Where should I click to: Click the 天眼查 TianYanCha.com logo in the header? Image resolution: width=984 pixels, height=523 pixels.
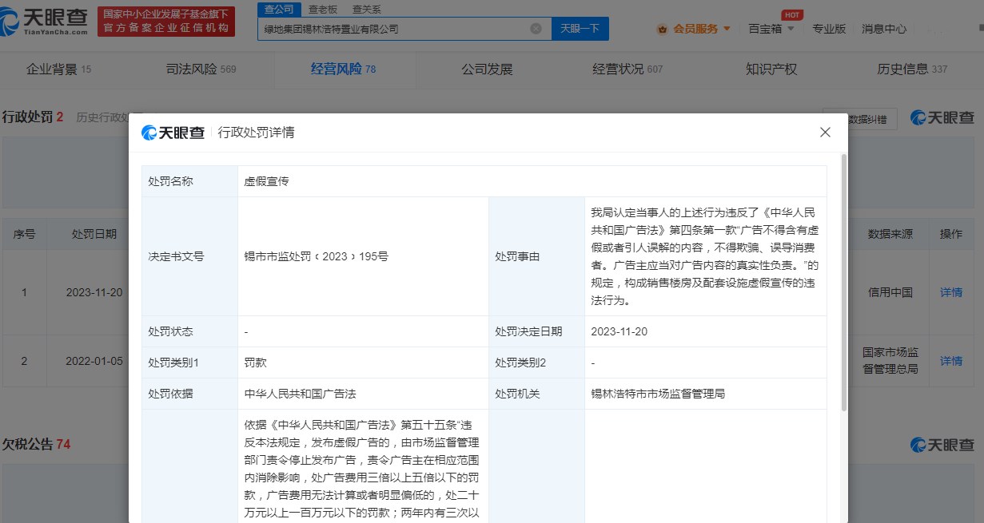pos(45,21)
